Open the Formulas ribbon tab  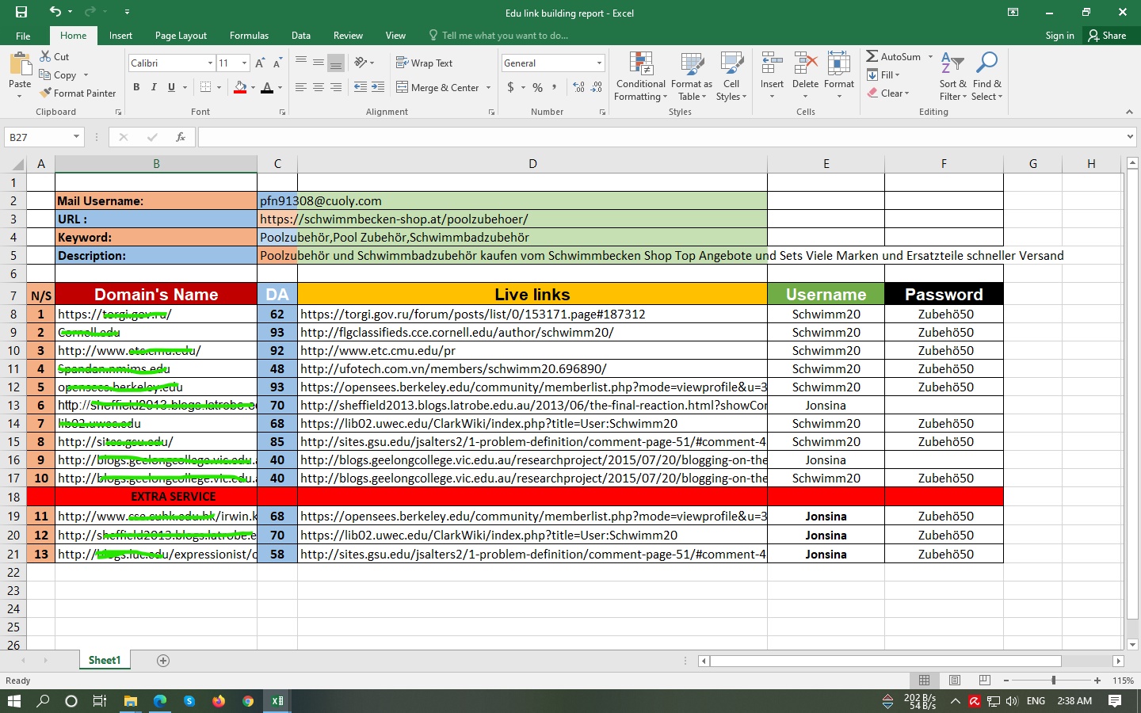point(249,36)
